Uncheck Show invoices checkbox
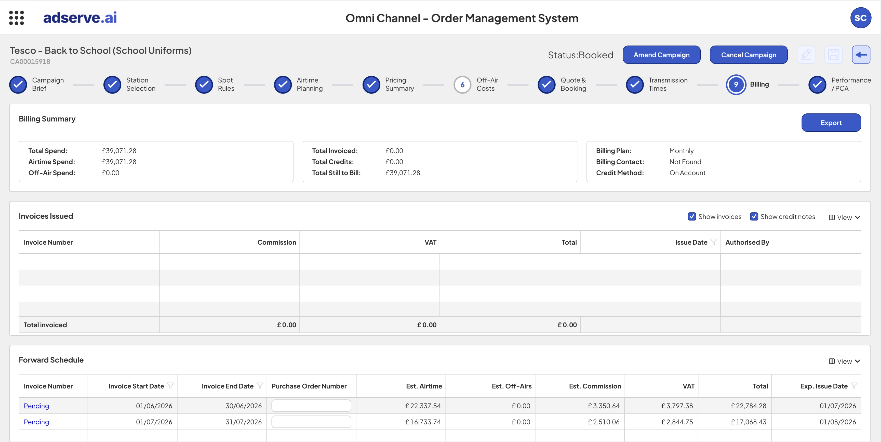 (691, 217)
